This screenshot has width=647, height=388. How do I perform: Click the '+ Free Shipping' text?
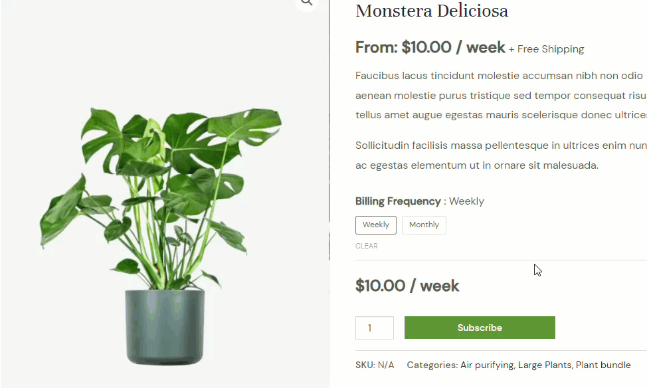point(547,49)
